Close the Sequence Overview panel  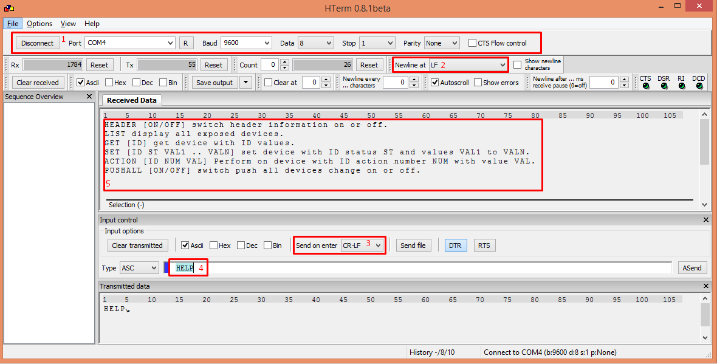tap(89, 97)
